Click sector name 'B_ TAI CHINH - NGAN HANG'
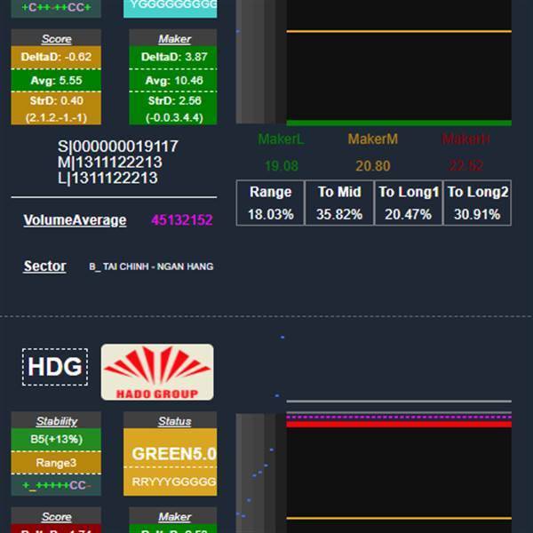533x533 pixels. tap(151, 266)
